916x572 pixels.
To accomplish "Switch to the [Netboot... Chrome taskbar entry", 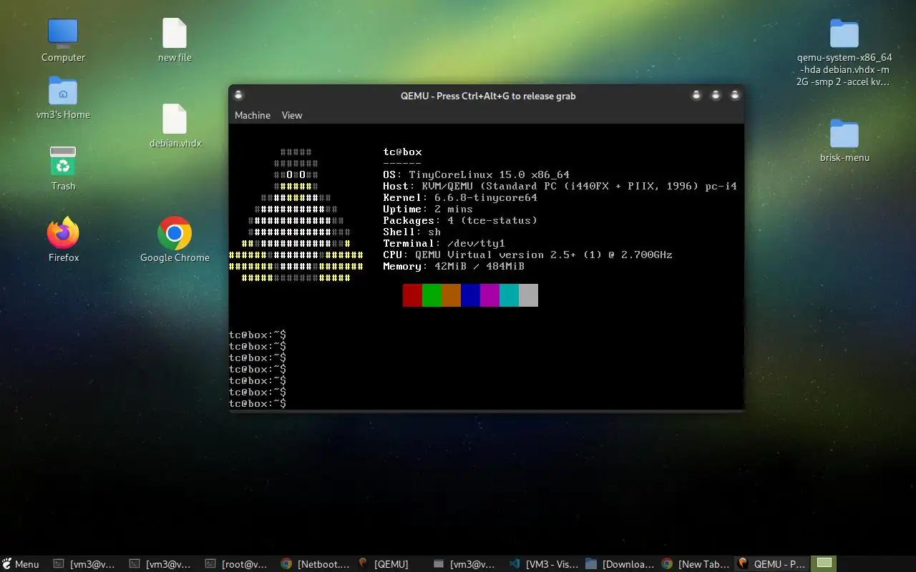I will tap(315, 564).
